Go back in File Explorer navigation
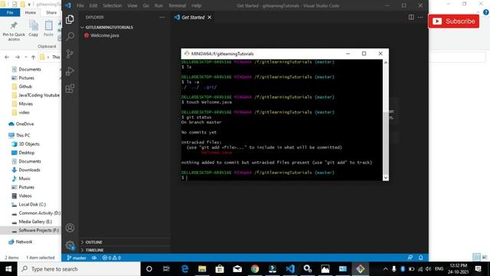490x276 pixels. [x=7, y=57]
